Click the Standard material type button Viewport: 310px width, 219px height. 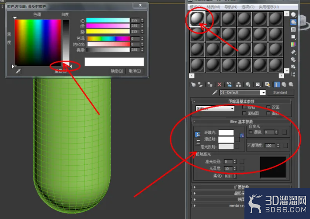tap(280, 92)
